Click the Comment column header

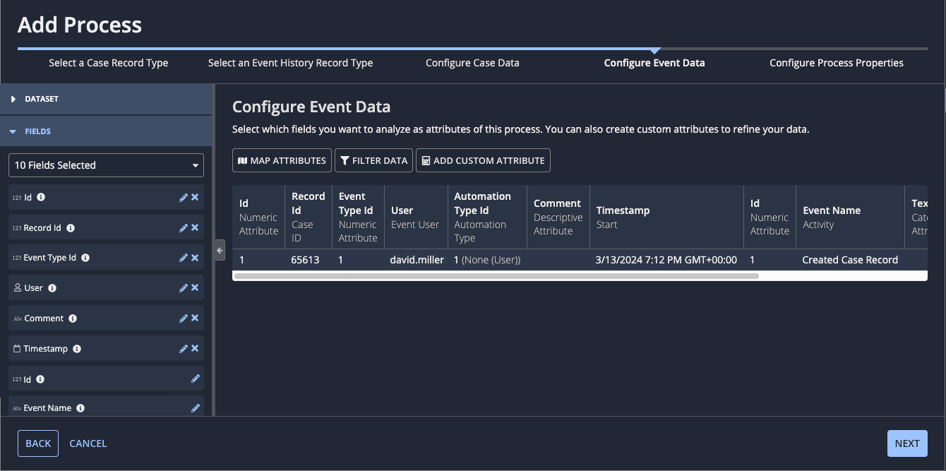(x=558, y=217)
